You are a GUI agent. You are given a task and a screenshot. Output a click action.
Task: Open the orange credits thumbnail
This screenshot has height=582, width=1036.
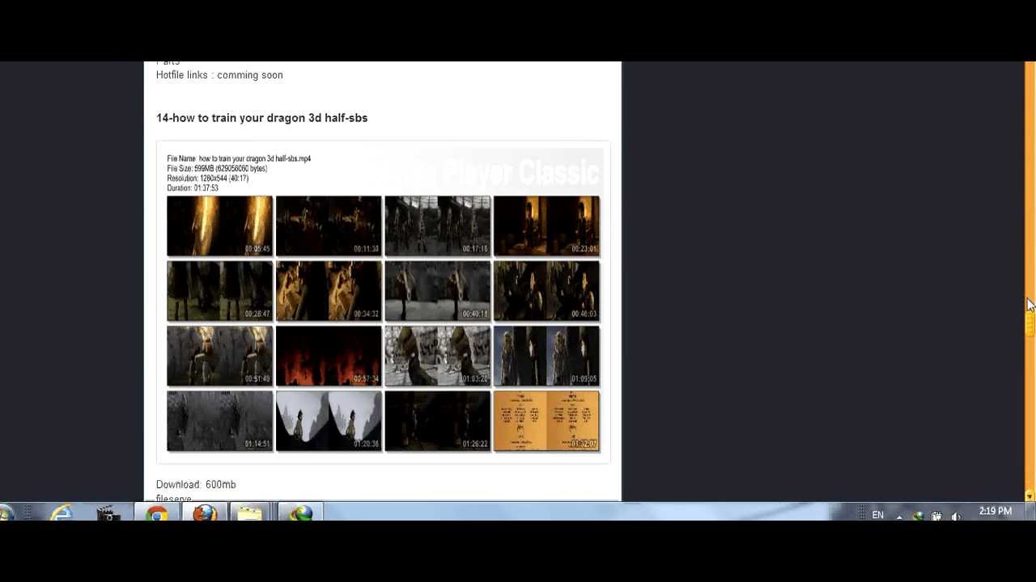tap(546, 421)
